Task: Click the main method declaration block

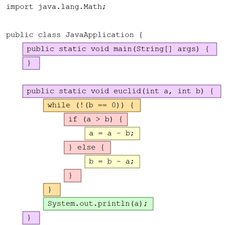Action: (120, 49)
